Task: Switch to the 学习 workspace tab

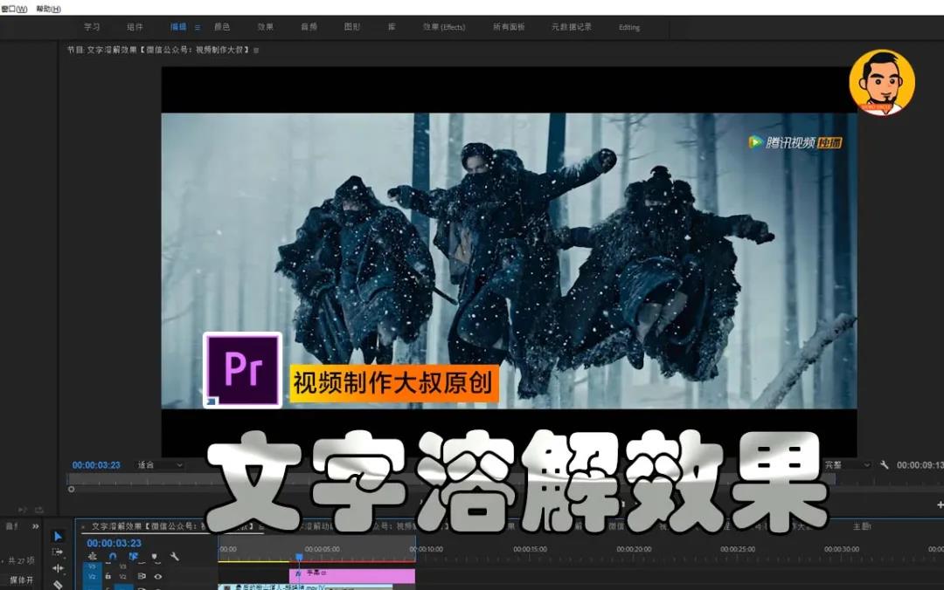Action: (x=92, y=27)
